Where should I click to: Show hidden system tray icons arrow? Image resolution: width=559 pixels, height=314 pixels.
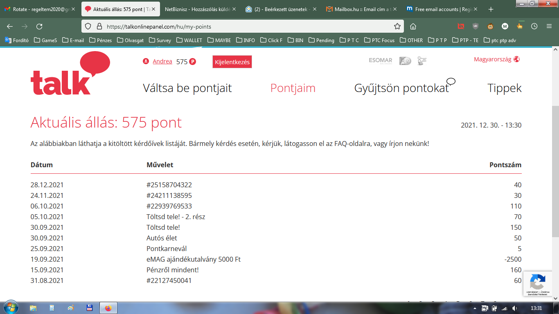click(x=475, y=308)
